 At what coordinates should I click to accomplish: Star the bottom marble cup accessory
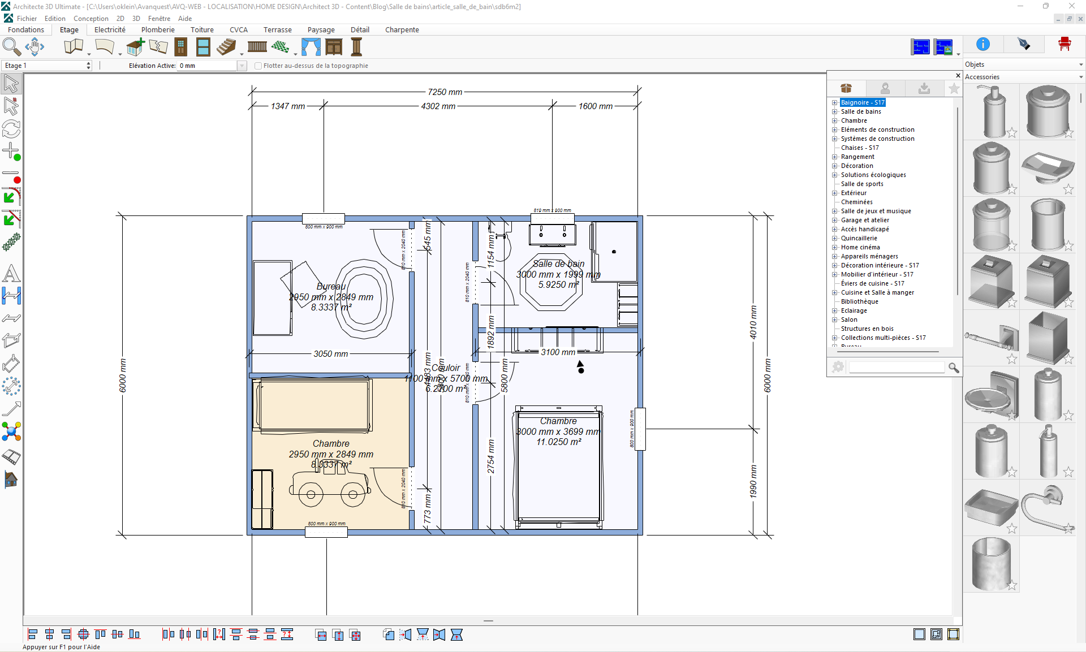click(1012, 585)
